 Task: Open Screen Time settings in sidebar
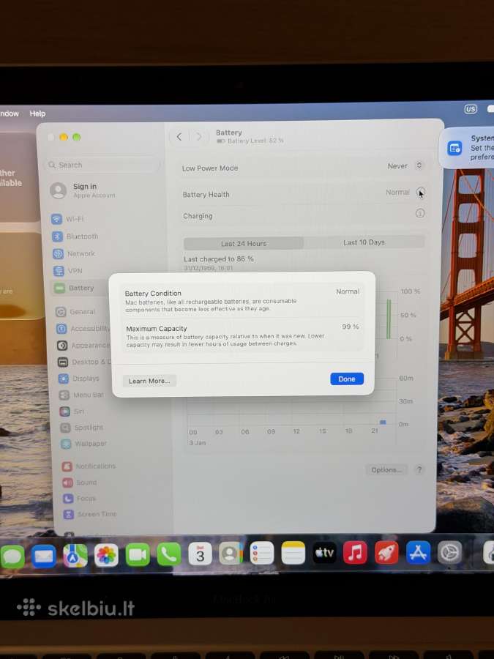[90, 514]
